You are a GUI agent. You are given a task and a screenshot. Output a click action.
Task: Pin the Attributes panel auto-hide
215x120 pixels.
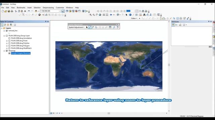tap(209, 21)
